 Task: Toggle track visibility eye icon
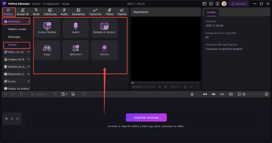[12, 119]
